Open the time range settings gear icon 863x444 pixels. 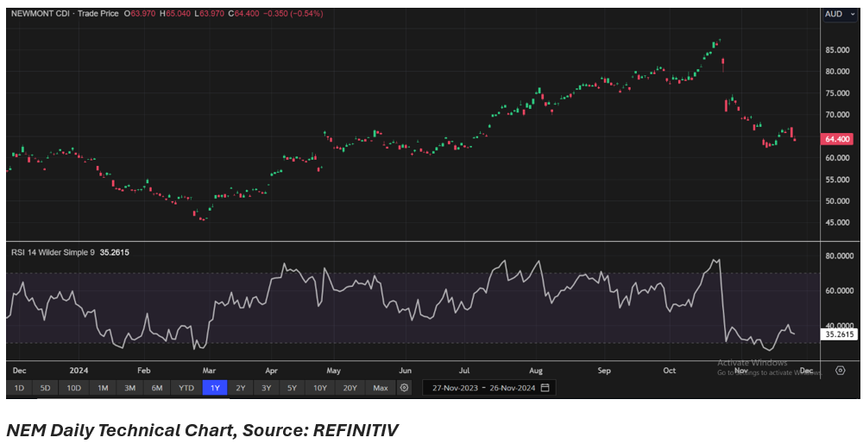coord(404,388)
